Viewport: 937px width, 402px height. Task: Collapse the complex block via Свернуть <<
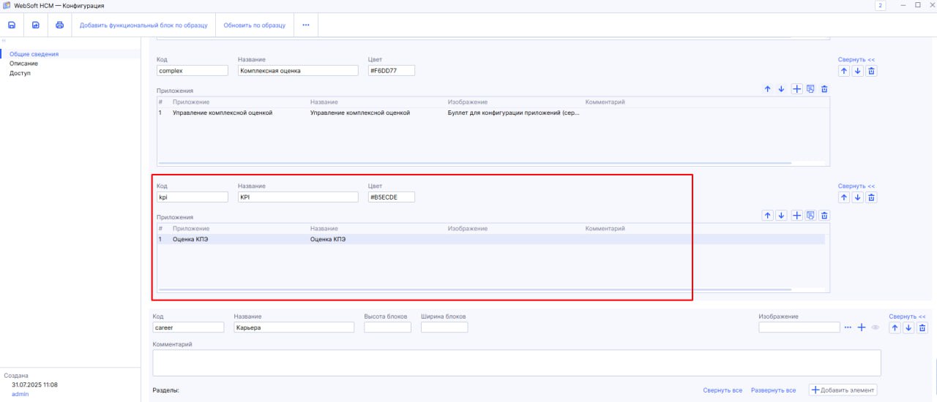(856, 60)
